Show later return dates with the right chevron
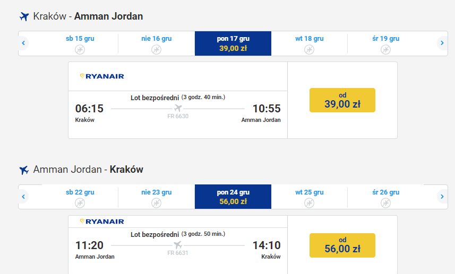Image resolution: width=455 pixels, height=274 pixels. pyautogui.click(x=442, y=197)
